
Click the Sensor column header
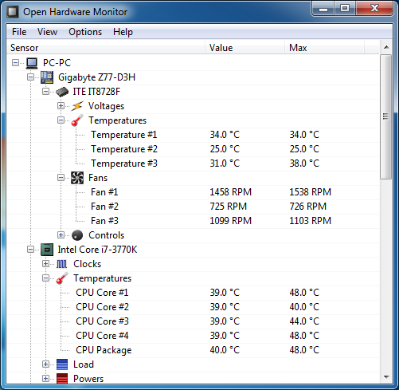coord(106,48)
